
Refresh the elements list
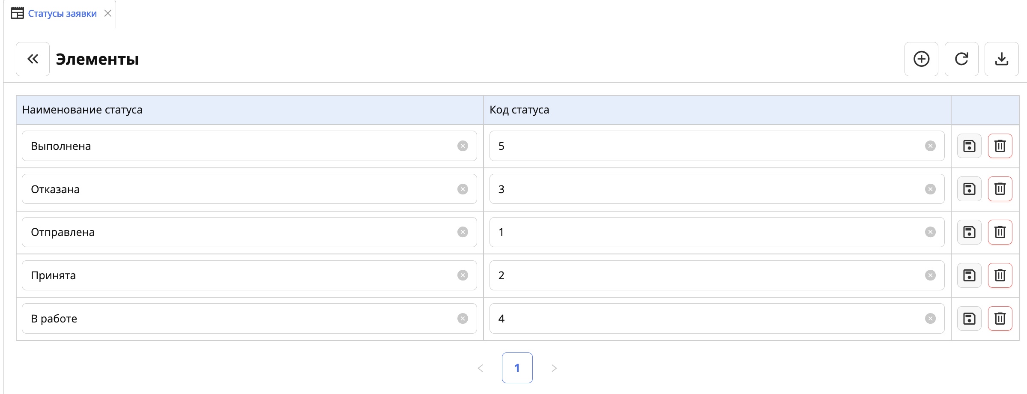point(961,59)
